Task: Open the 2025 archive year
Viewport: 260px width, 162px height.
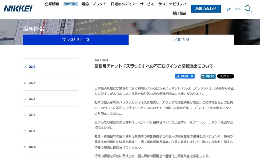Action: 50,67
